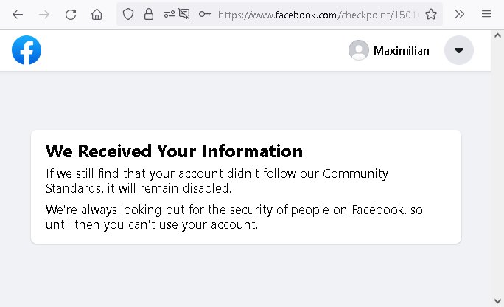Open the Firefox hamburger menu
Screen dimensions: 504x307
(x=486, y=14)
